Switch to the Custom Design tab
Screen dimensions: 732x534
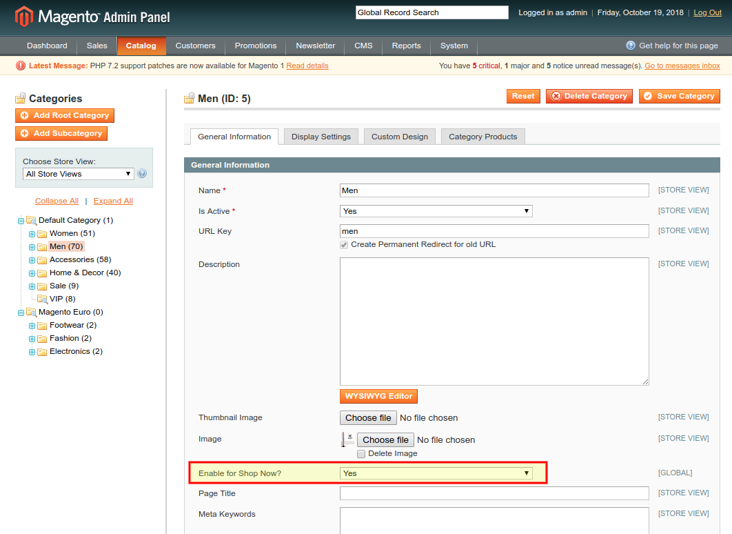coord(400,137)
